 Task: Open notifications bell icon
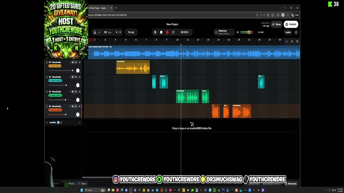[296, 32]
